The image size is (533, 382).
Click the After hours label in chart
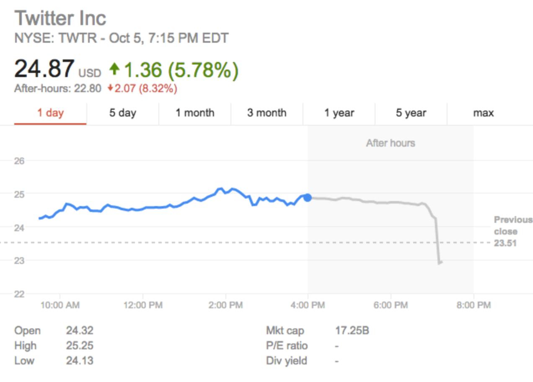click(x=391, y=143)
